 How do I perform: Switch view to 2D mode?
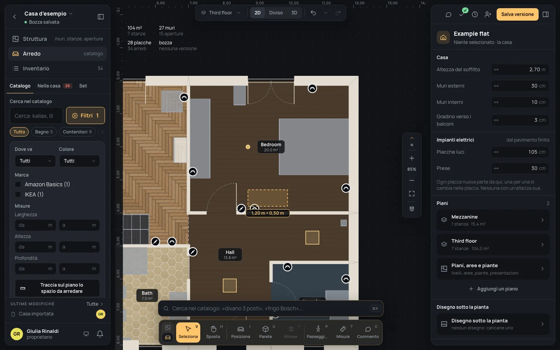257,13
